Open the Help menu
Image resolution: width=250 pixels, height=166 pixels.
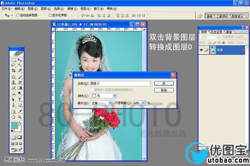tap(112, 9)
